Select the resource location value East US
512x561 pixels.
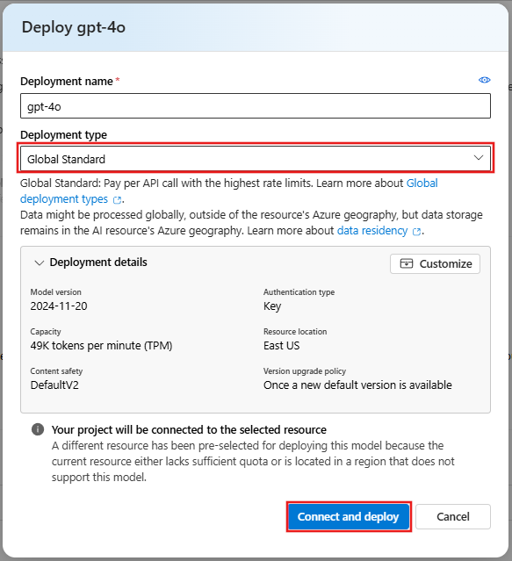click(x=282, y=346)
